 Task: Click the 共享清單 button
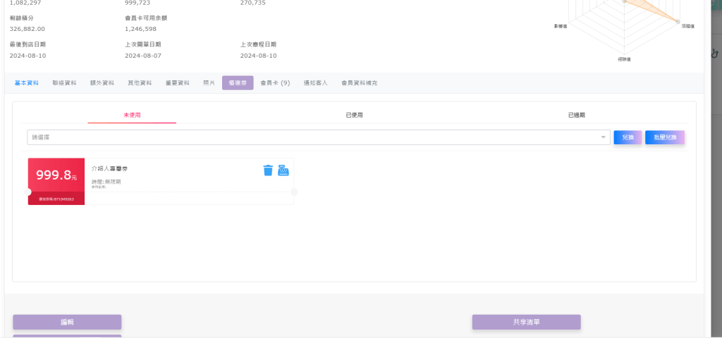coord(526,322)
